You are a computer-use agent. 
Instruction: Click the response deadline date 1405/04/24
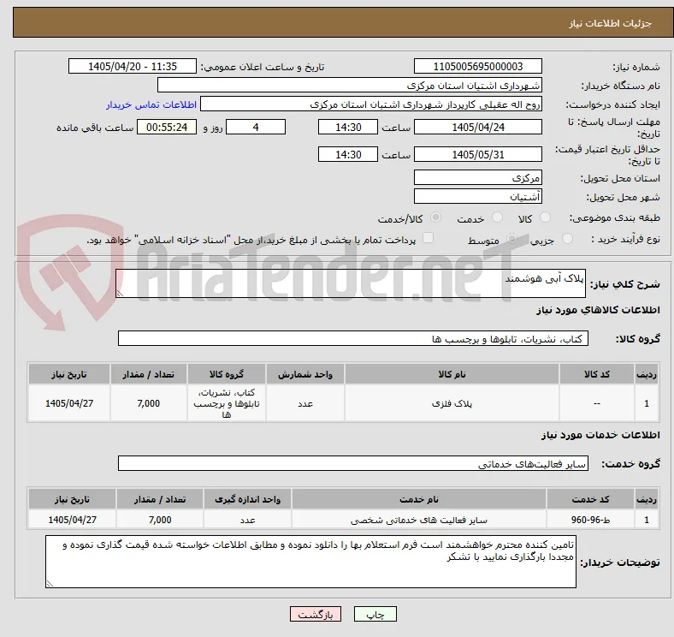477,127
